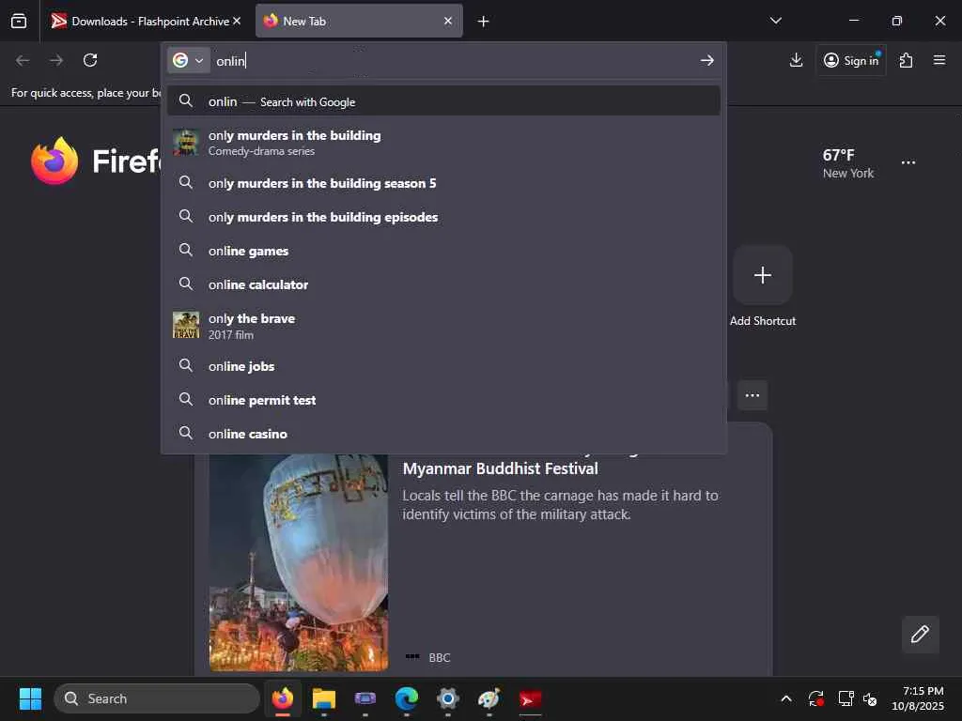Go back one page
The height and width of the screenshot is (721, 962).
coord(23,60)
